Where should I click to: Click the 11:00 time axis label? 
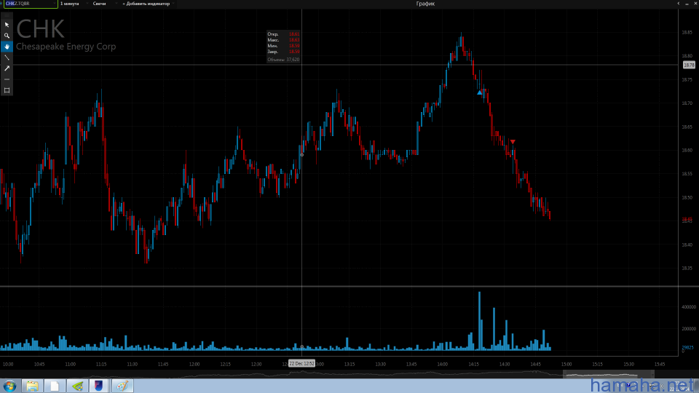point(70,364)
